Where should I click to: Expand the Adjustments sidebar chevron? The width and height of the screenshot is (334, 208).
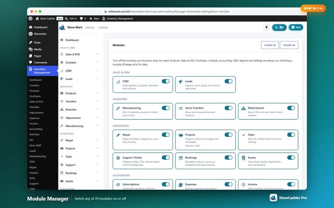point(97,118)
